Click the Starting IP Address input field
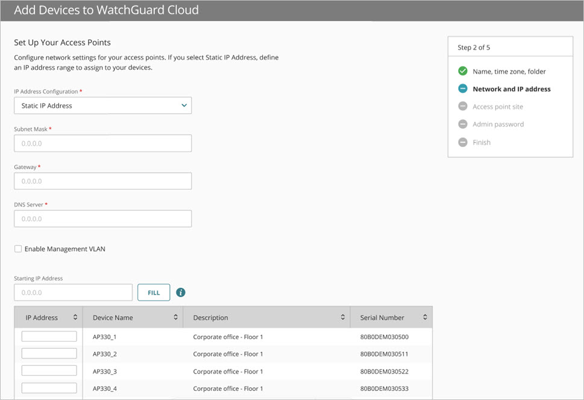The image size is (584, 400). [x=73, y=292]
